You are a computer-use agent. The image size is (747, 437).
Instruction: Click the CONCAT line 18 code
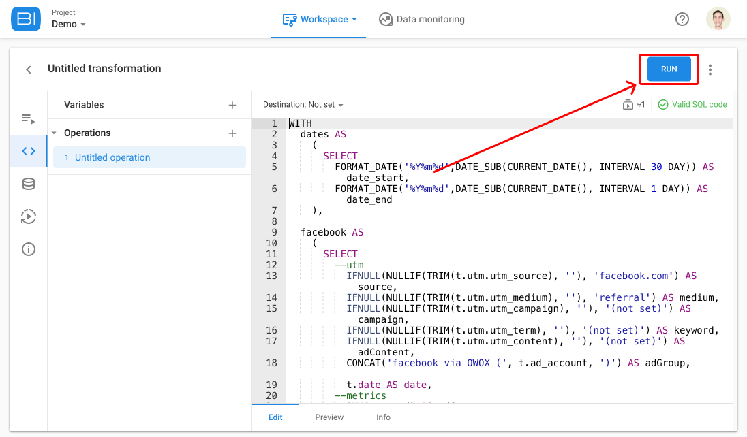(x=518, y=363)
